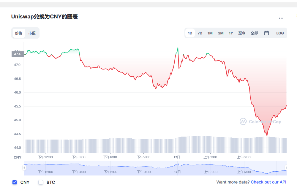This screenshot has height=193, width=297.
Task: Click the 47.4 price marker label
Action: pyautogui.click(x=18, y=54)
